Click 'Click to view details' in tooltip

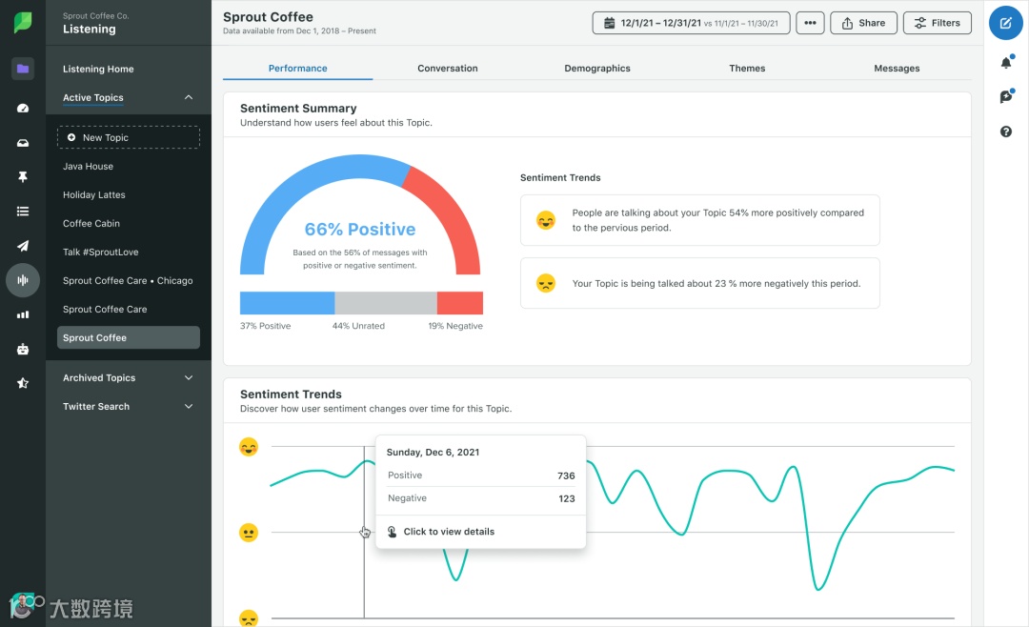[449, 532]
